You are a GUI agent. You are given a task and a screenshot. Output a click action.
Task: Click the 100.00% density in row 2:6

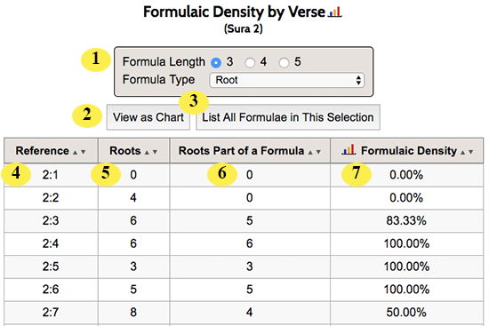coord(406,290)
